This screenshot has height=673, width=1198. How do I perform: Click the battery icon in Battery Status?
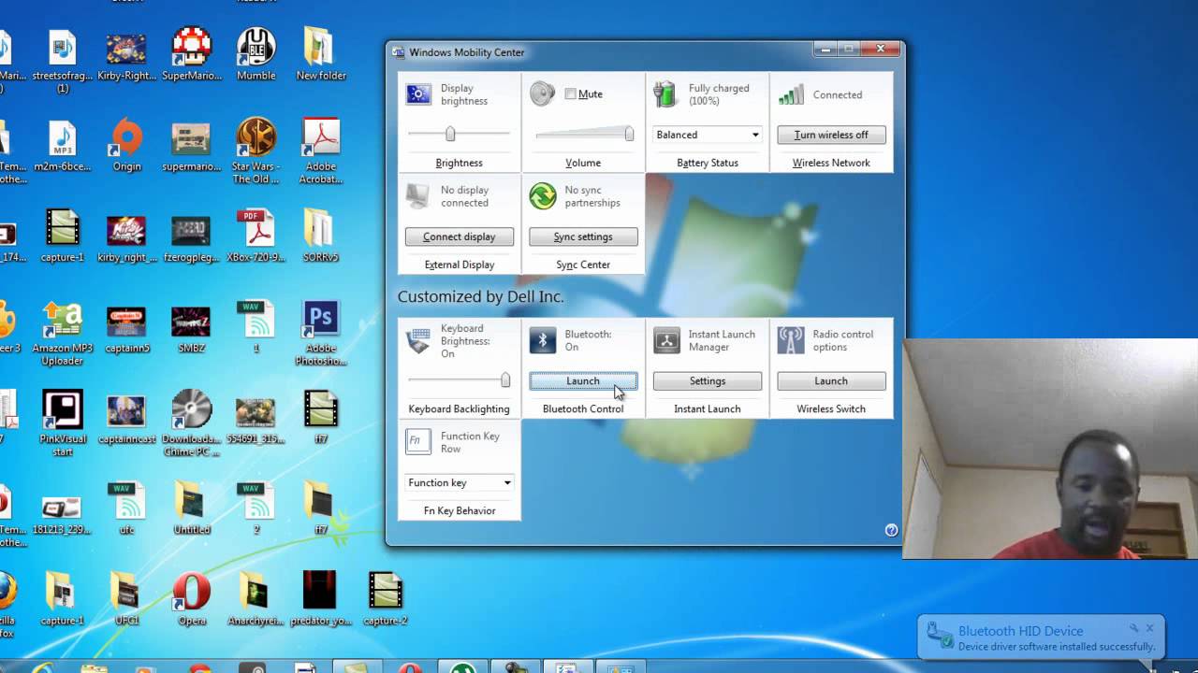click(665, 94)
